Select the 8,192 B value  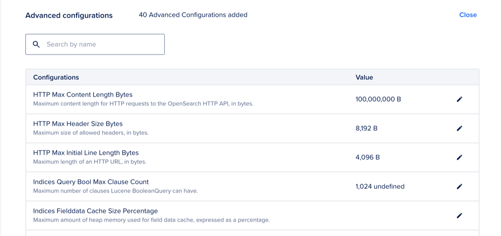[x=366, y=128]
